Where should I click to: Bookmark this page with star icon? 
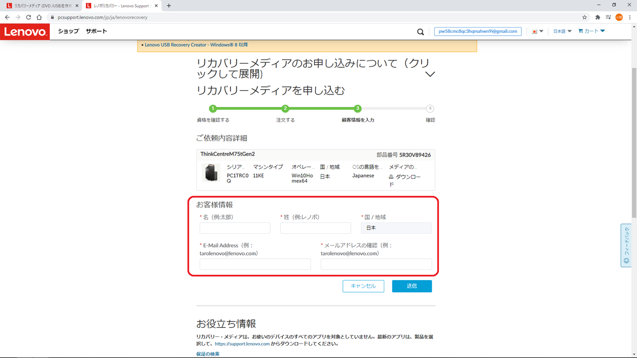click(584, 17)
